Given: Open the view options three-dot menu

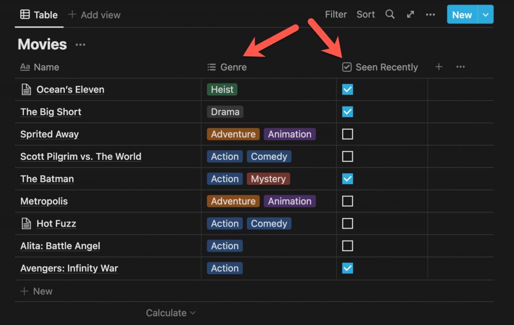Looking at the screenshot, I should pyautogui.click(x=430, y=15).
